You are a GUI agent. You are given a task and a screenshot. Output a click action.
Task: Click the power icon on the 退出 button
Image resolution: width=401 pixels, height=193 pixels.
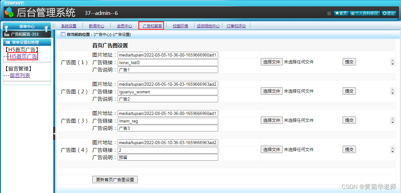384,13
